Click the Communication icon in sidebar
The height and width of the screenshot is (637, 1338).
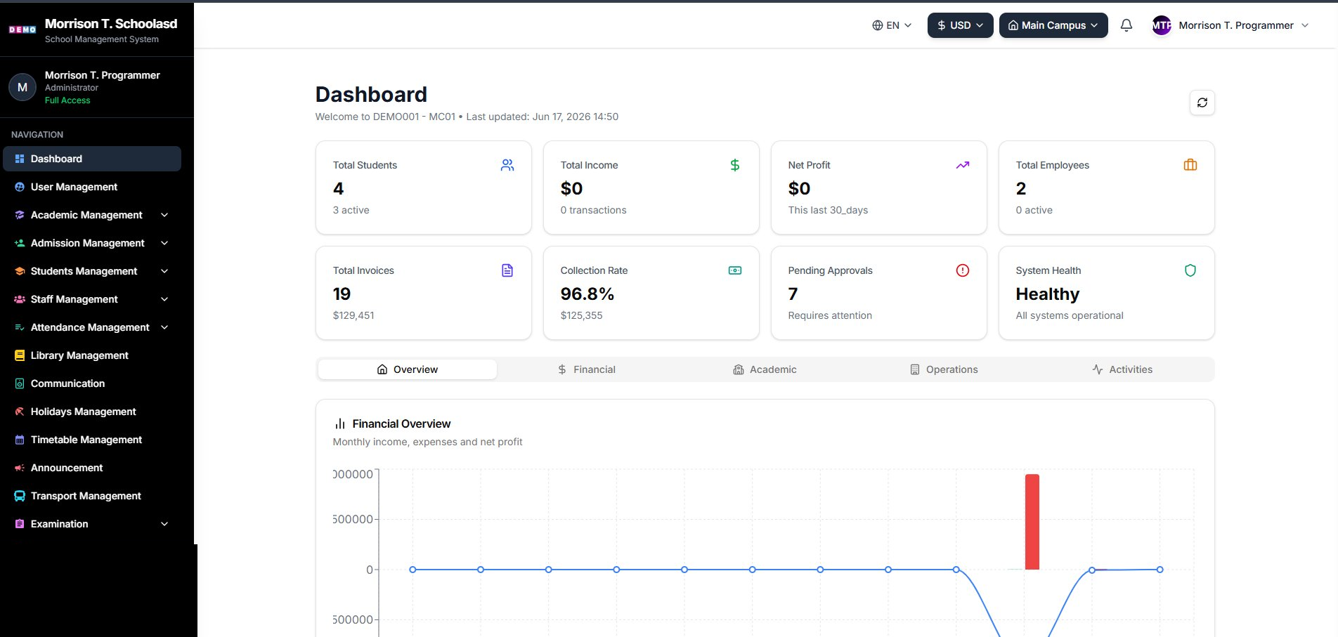20,383
